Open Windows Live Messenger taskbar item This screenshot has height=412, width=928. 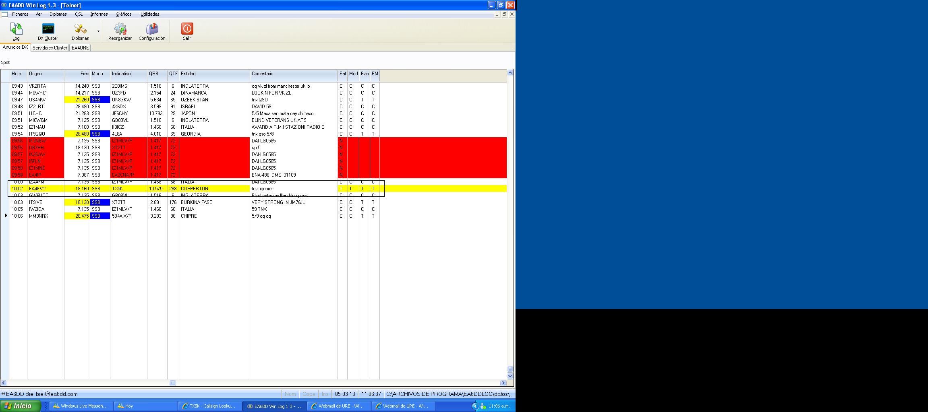point(81,406)
